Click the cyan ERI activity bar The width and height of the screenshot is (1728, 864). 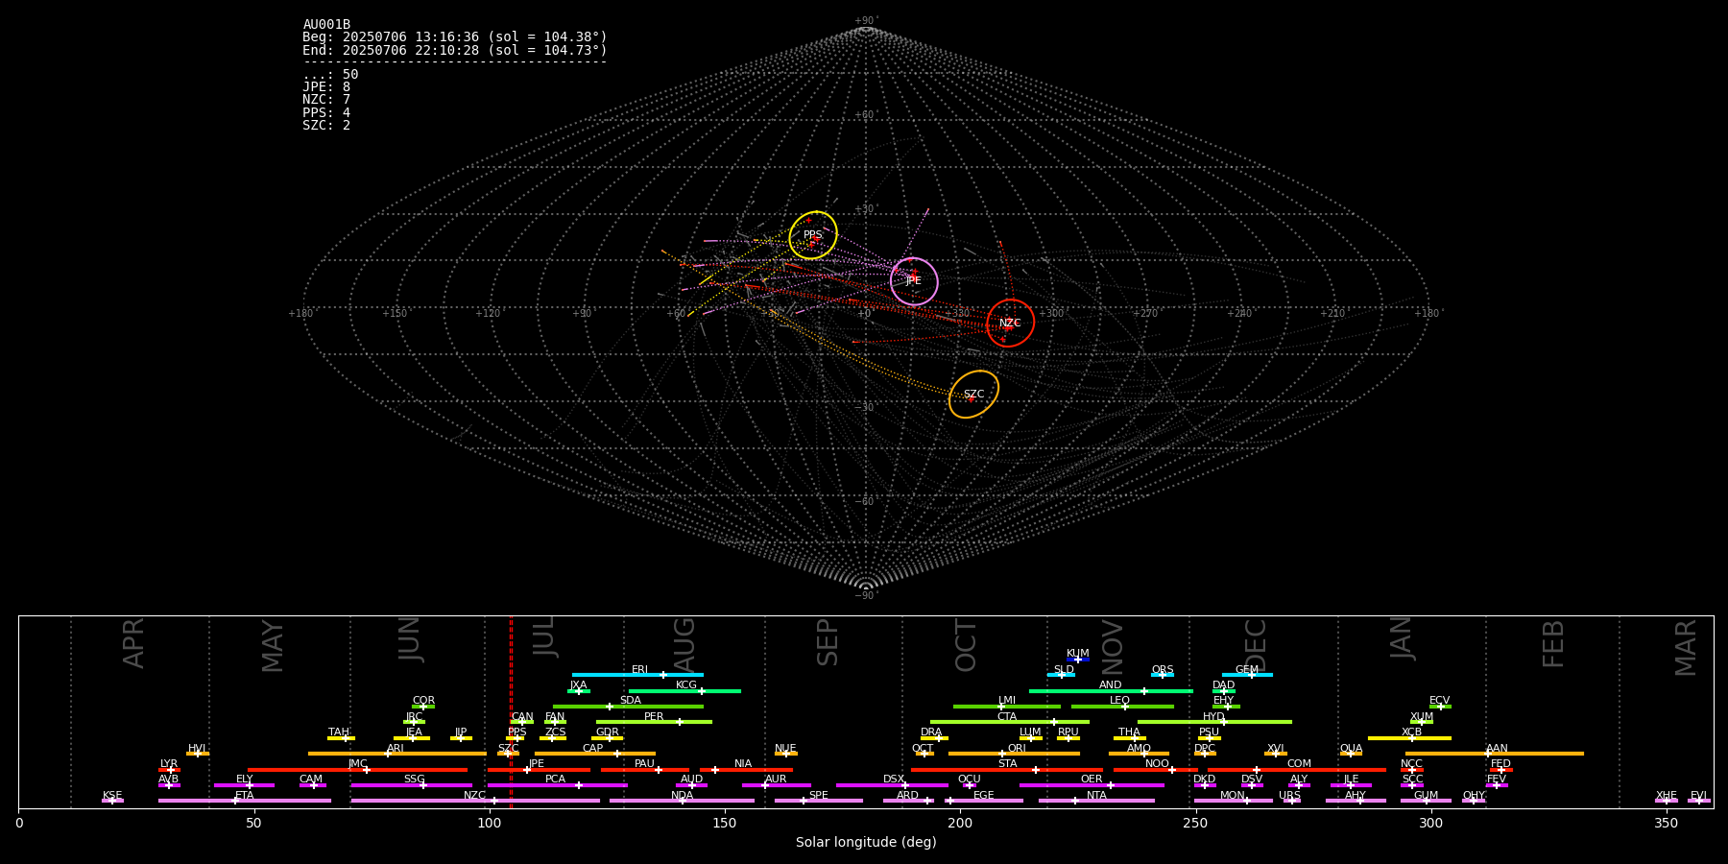(x=637, y=675)
